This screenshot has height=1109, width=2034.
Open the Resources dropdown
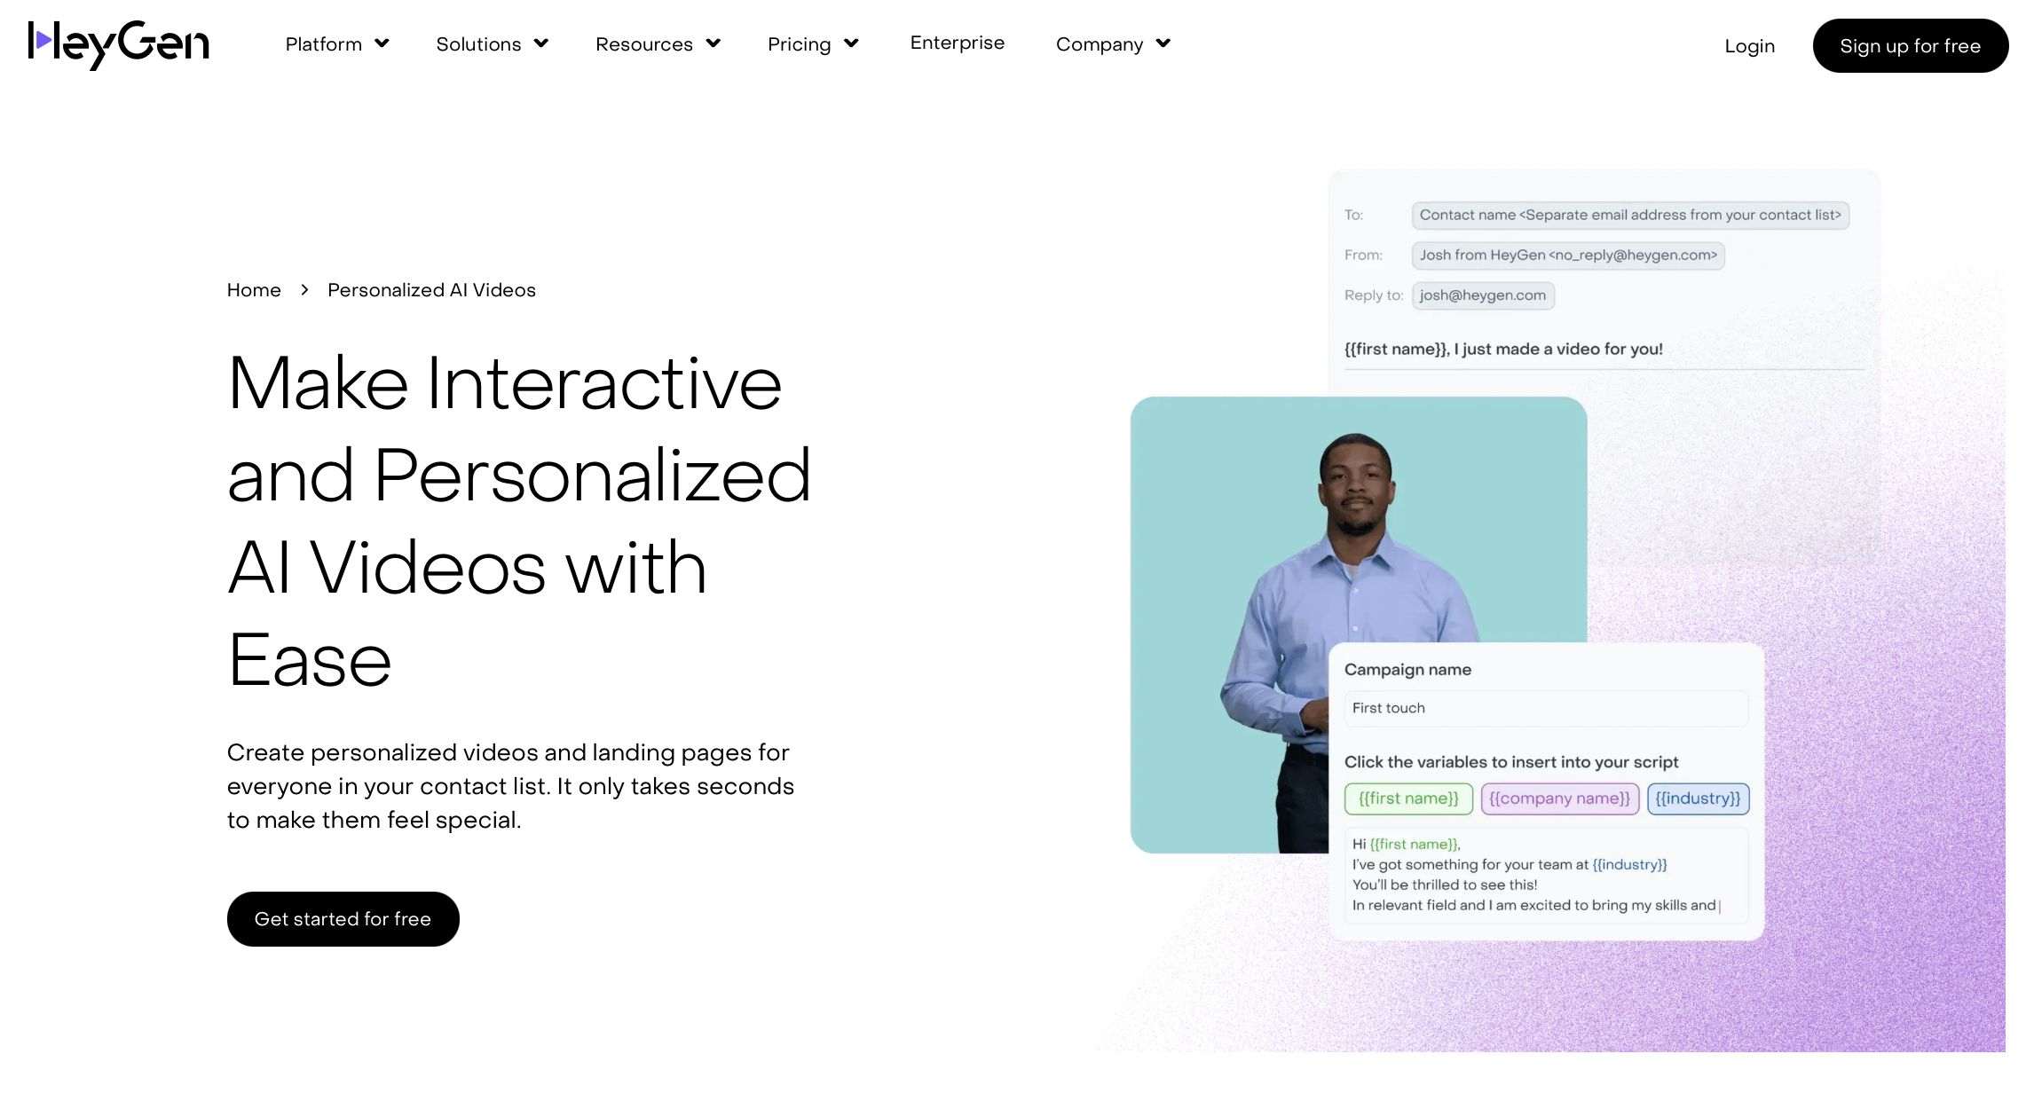[x=658, y=43]
